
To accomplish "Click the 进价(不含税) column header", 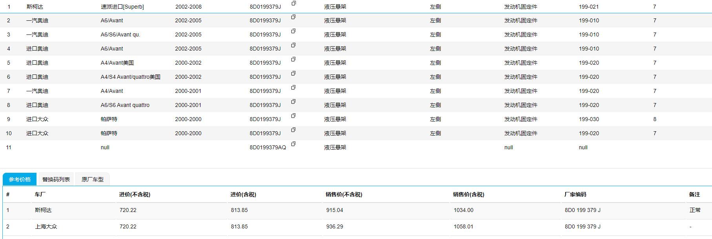I will [x=135, y=194].
